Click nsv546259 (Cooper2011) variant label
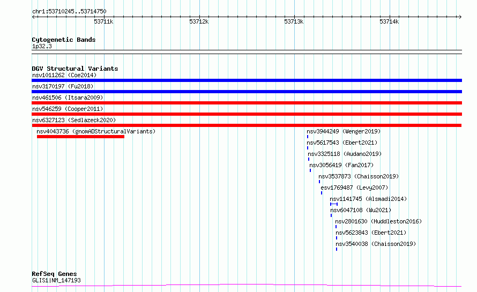The height and width of the screenshot is (292, 477). (x=68, y=109)
